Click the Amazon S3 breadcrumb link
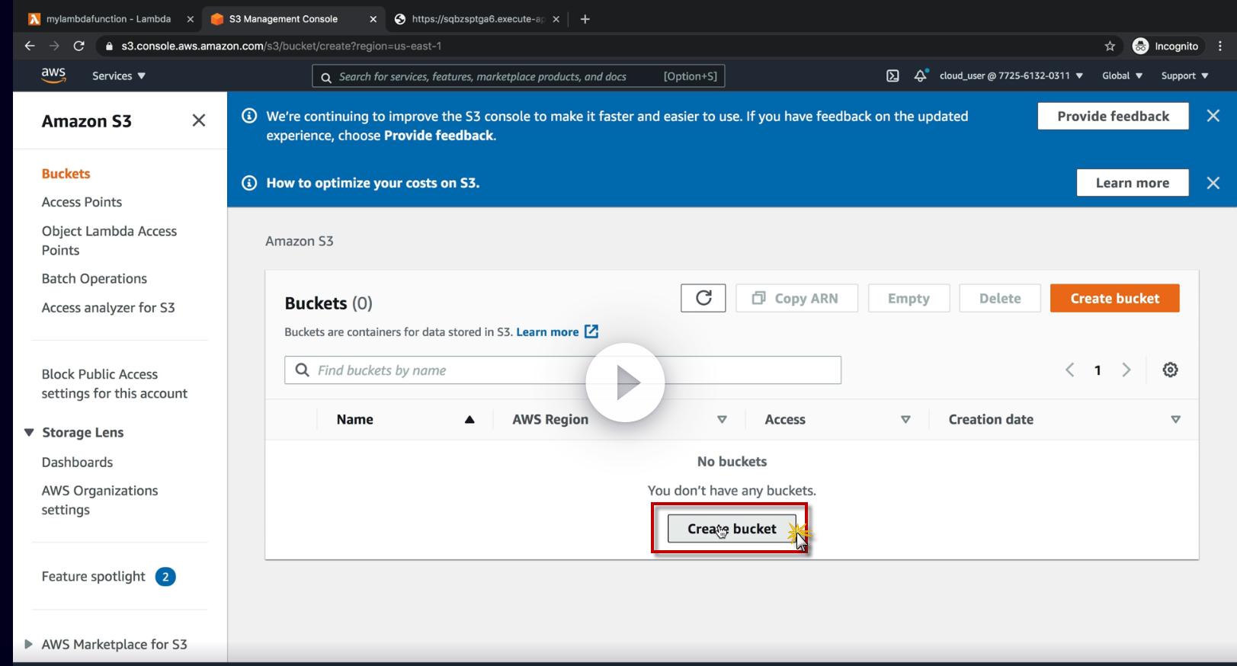This screenshot has width=1237, height=666. [x=300, y=241]
